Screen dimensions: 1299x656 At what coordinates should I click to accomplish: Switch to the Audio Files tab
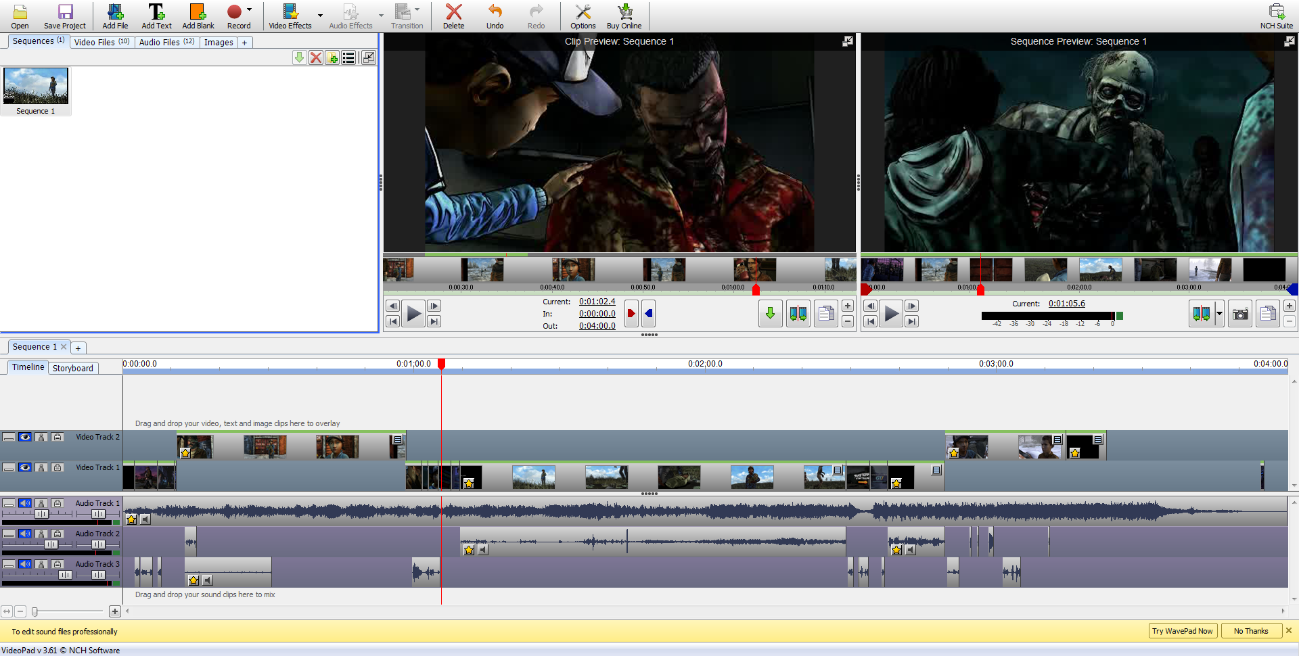pos(166,42)
